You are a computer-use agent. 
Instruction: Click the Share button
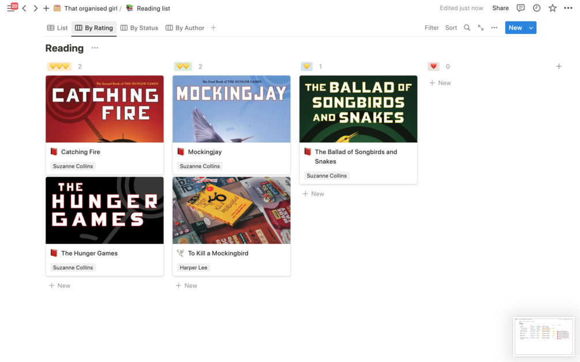click(500, 8)
